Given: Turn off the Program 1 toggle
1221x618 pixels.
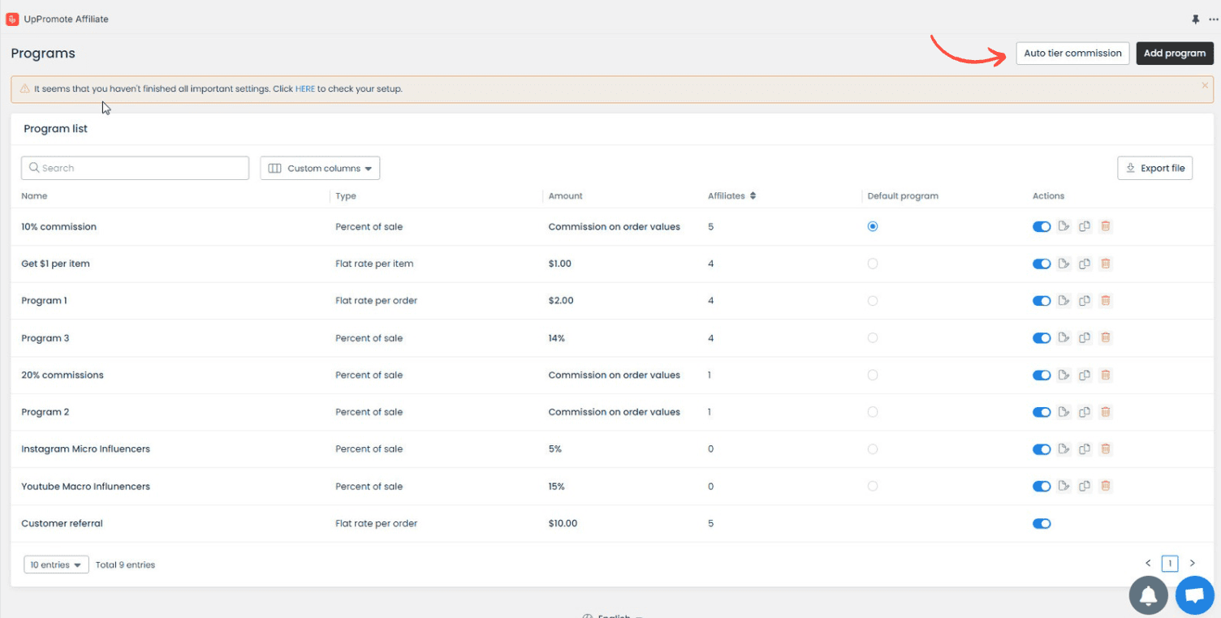Looking at the screenshot, I should 1042,301.
